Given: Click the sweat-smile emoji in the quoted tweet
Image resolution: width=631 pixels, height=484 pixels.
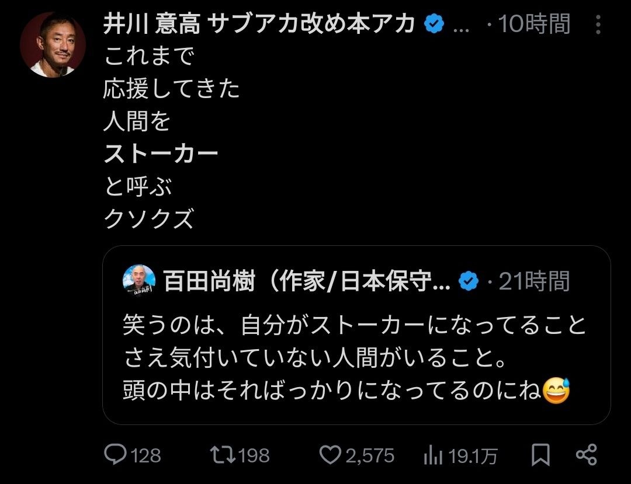Looking at the screenshot, I should (x=556, y=391).
